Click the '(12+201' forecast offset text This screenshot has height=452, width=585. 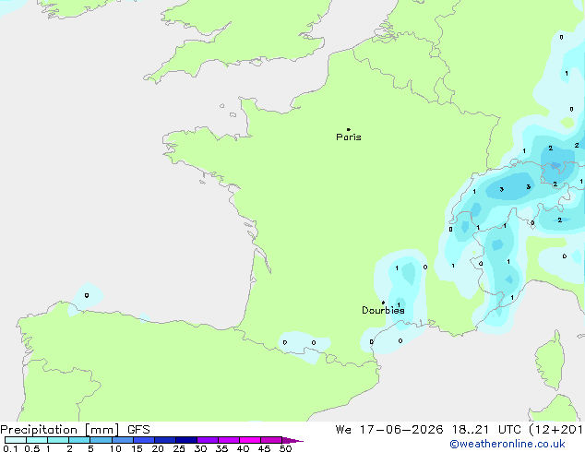point(555,430)
